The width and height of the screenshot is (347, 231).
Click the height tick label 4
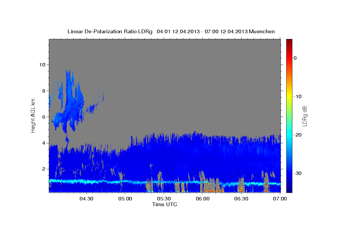click(x=44, y=143)
